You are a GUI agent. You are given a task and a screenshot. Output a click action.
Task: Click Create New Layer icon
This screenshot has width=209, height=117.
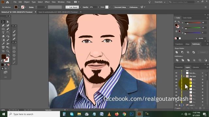(x=200, y=108)
